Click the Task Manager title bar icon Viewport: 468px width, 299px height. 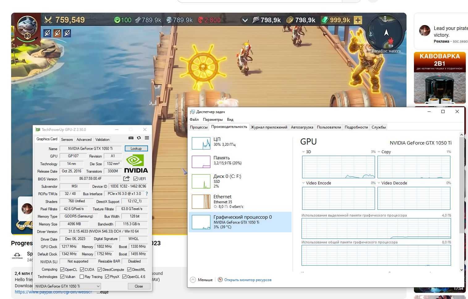pyautogui.click(x=192, y=112)
